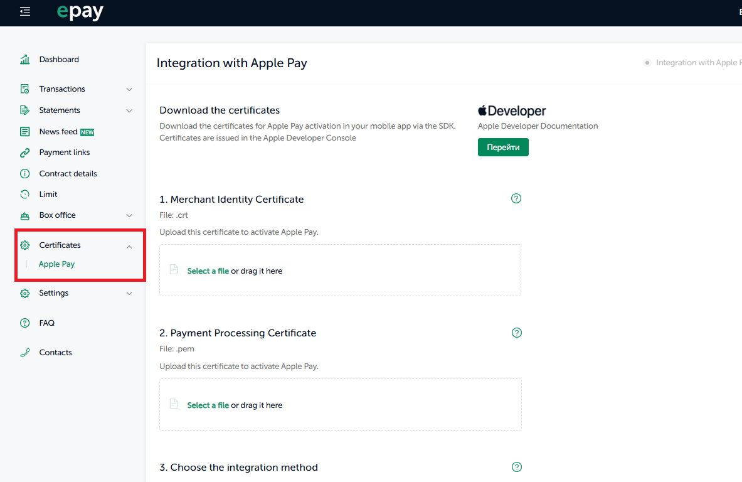The height and width of the screenshot is (482, 742).
Task: Click the Dashboard chart icon
Action: pyautogui.click(x=24, y=59)
